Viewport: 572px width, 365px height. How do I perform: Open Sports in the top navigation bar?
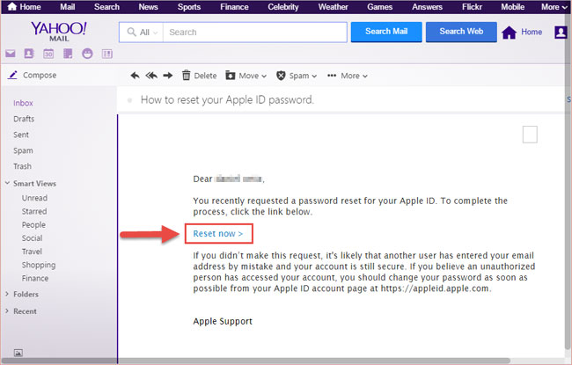click(189, 6)
